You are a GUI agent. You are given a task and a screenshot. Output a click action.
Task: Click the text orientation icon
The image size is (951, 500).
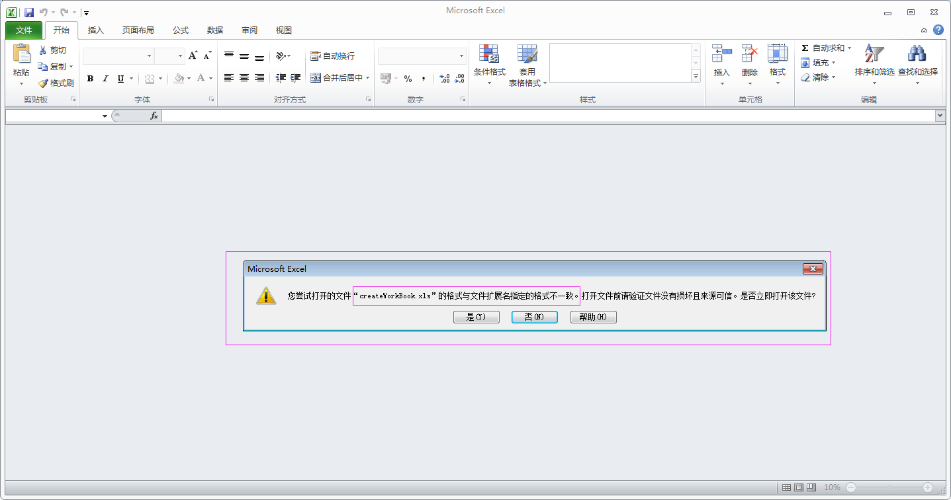pos(281,56)
